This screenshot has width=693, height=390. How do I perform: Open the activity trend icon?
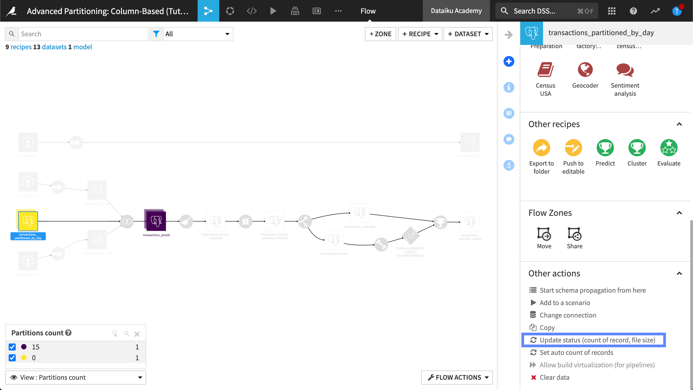[655, 11]
